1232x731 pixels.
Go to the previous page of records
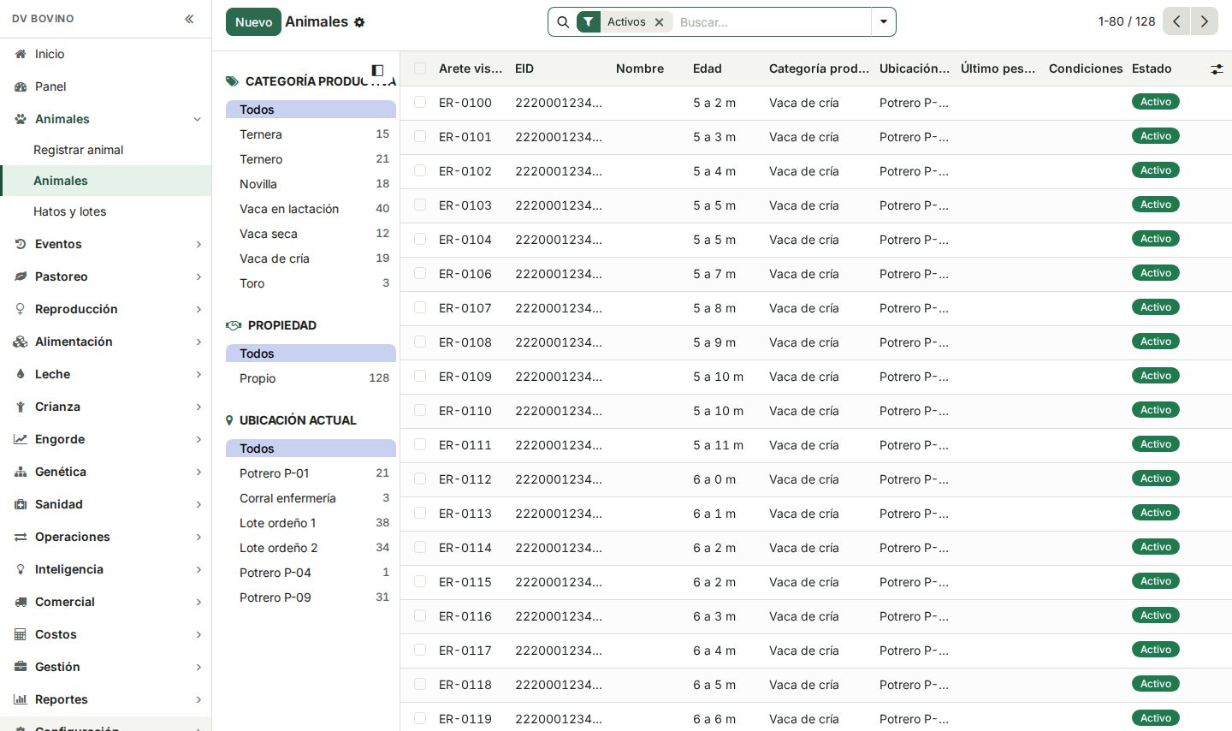coord(1176,21)
